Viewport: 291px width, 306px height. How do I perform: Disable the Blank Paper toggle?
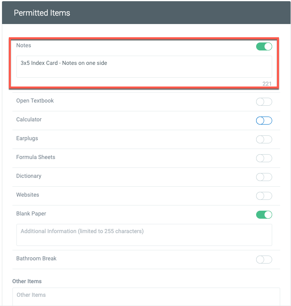(264, 215)
